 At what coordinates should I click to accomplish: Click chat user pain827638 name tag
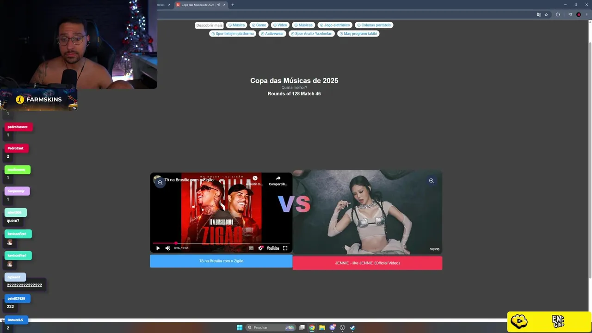(17, 299)
